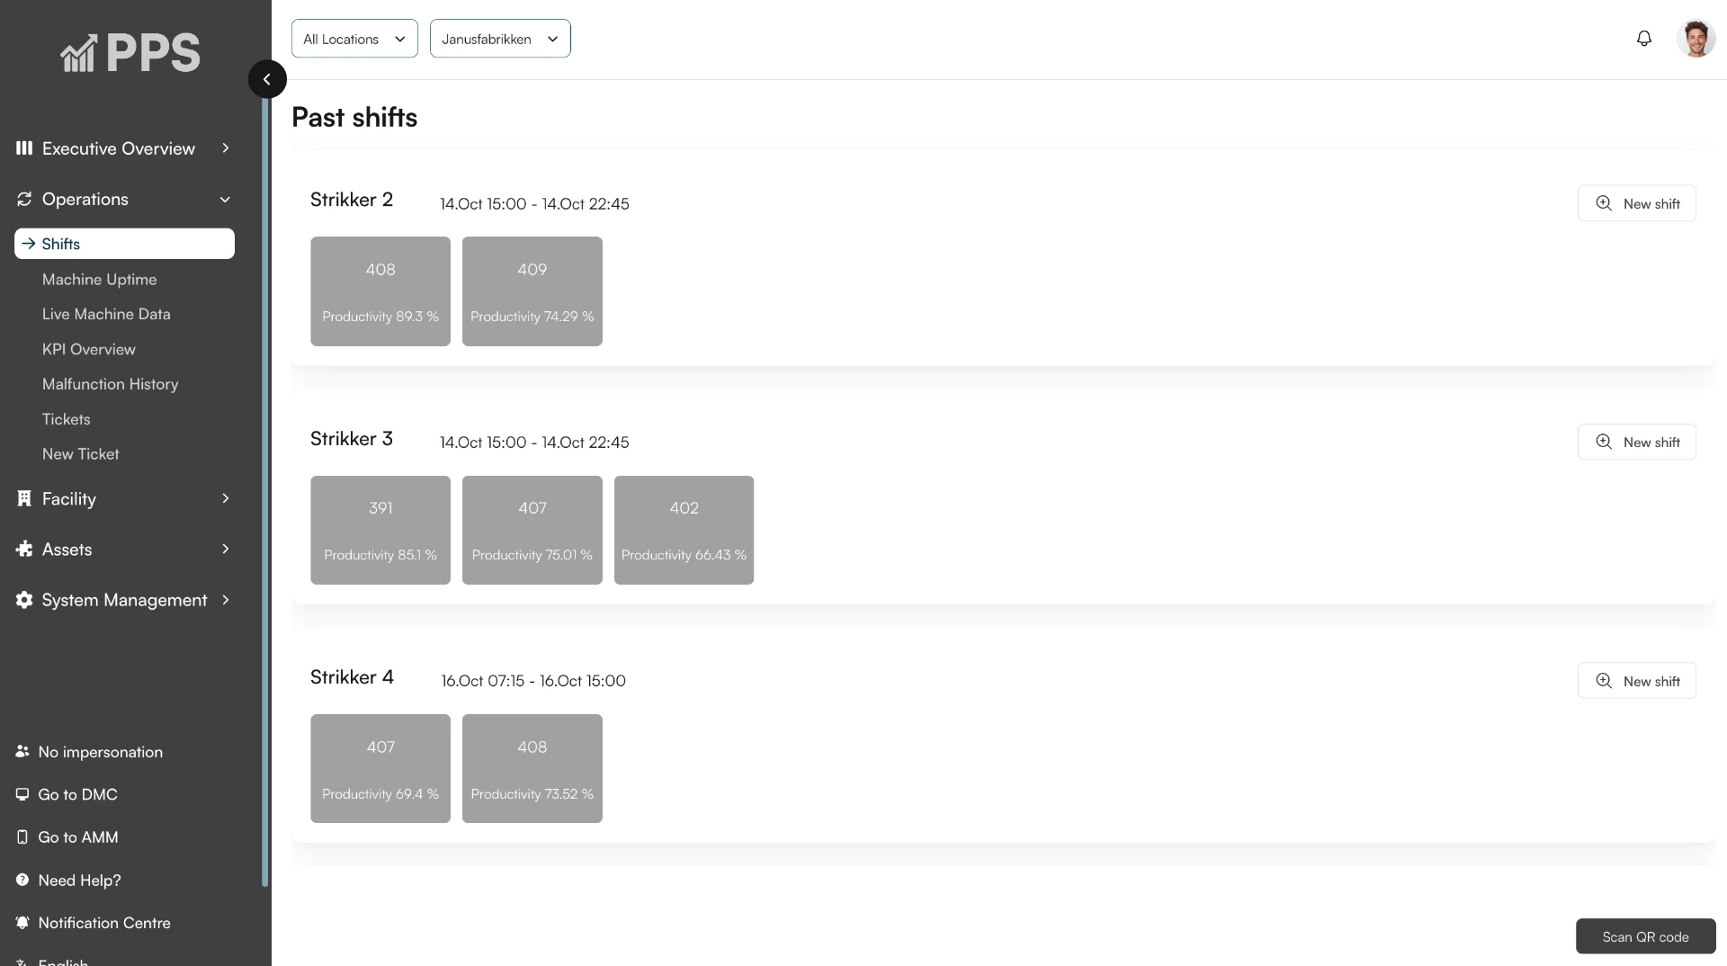Viewport: 1727px width, 966px height.
Task: Open KPI Overview
Action: 89,349
